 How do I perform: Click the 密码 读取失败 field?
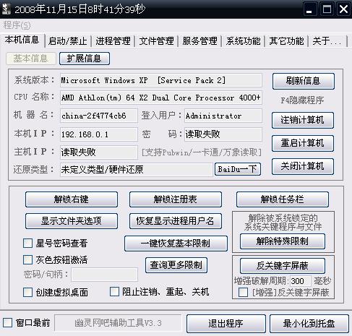pos(223,134)
